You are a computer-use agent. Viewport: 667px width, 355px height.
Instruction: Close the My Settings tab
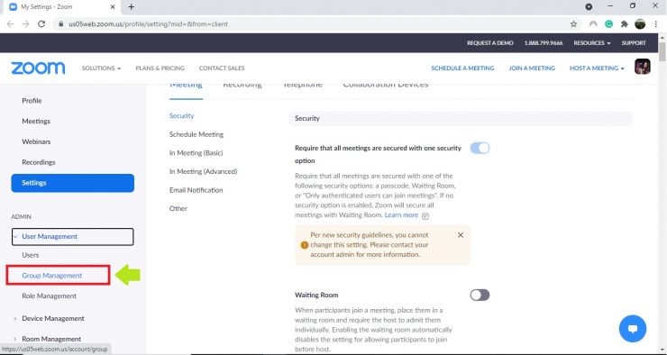113,7
